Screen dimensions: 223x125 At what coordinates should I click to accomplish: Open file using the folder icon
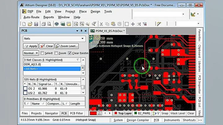pos(30,24)
